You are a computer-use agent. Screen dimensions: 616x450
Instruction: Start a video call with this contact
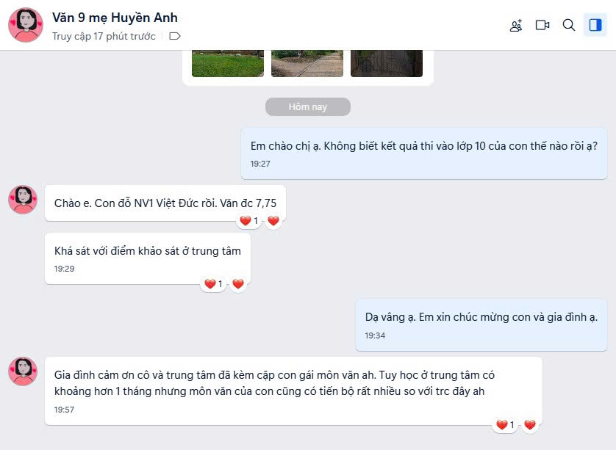coord(542,25)
